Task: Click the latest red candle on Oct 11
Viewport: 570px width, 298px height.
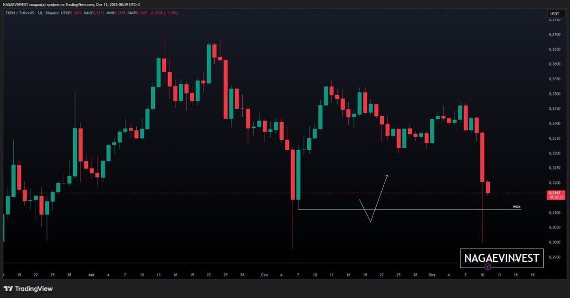Action: 488,188
